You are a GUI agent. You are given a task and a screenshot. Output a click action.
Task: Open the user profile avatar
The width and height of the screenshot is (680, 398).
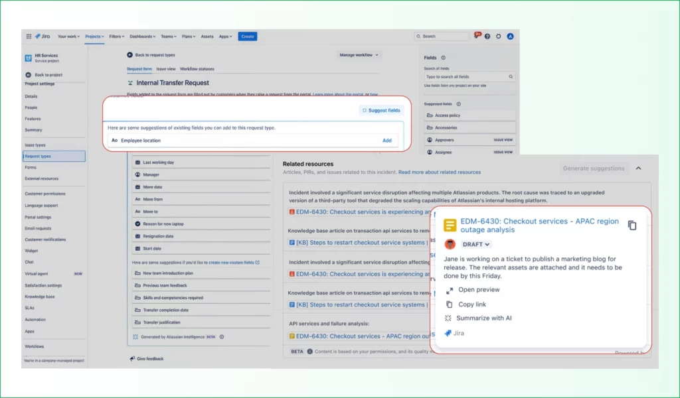coord(511,36)
